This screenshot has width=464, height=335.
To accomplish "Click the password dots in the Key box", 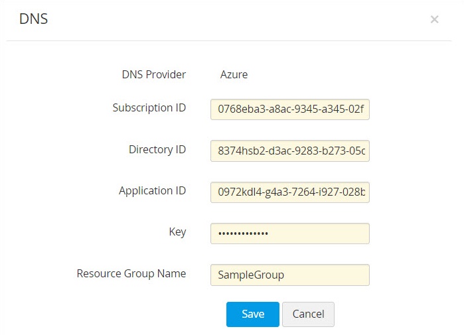I will (244, 234).
